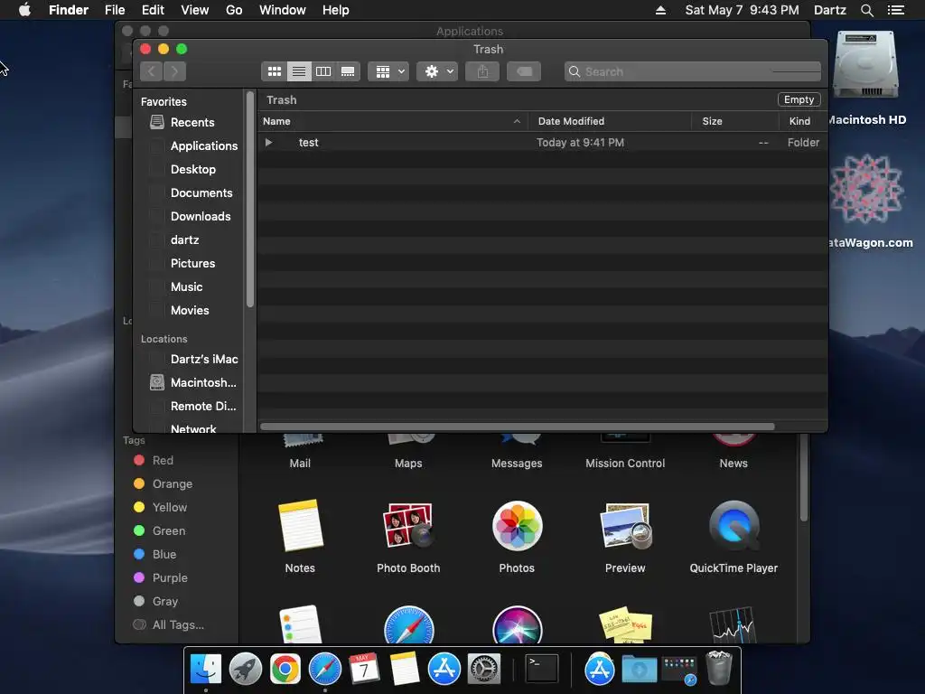Open Applications in the Trash sidebar

[203, 145]
